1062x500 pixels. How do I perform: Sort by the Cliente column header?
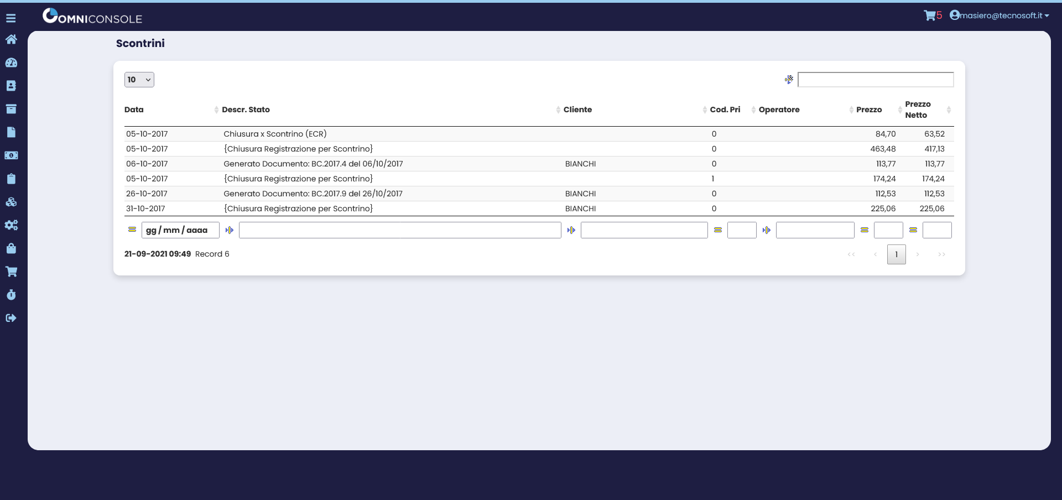coord(577,110)
